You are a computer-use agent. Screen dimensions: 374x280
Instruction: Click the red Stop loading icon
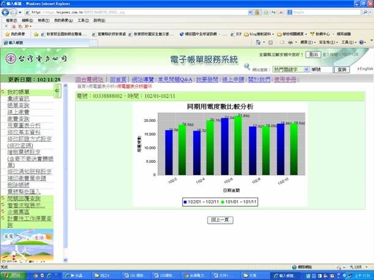pos(281,12)
